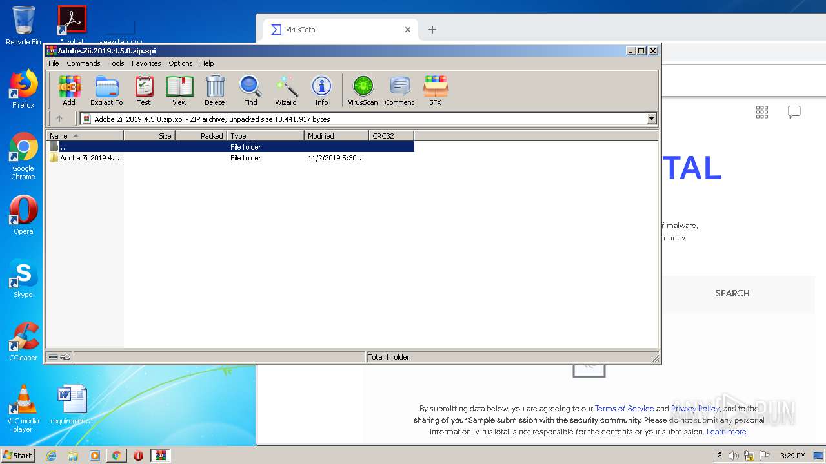Screen dimensions: 826x464
Task: Open Windows Media Player taskbar icon
Action: click(95, 456)
